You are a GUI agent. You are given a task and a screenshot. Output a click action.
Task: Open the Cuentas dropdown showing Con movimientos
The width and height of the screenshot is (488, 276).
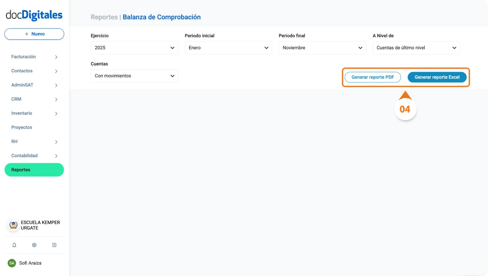click(x=134, y=76)
